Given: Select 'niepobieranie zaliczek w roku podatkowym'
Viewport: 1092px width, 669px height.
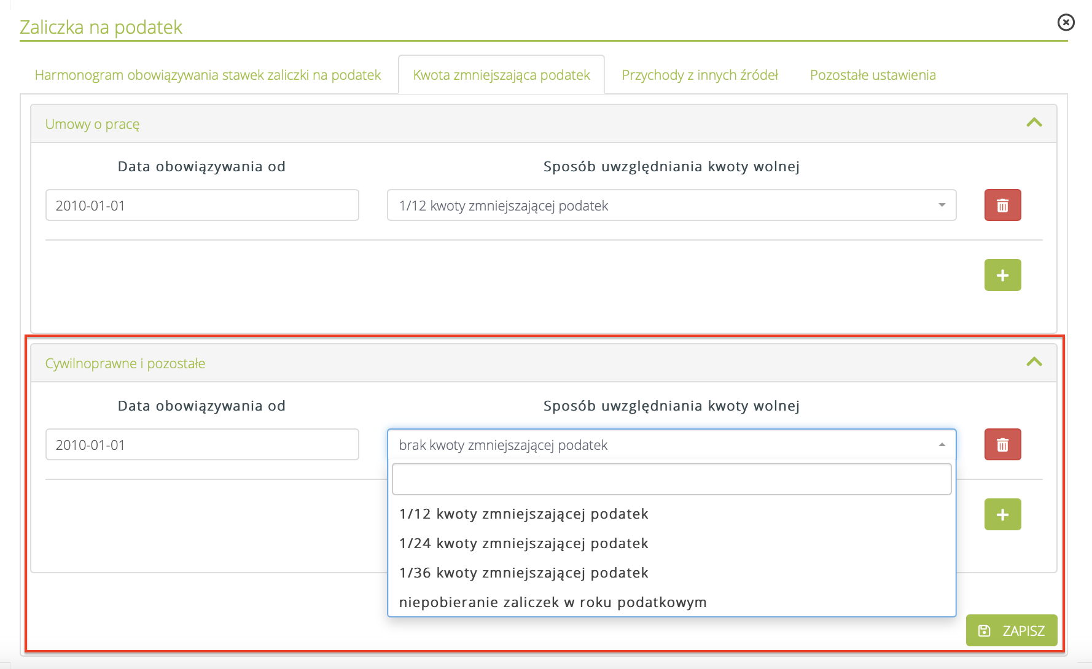Looking at the screenshot, I should (x=552, y=602).
